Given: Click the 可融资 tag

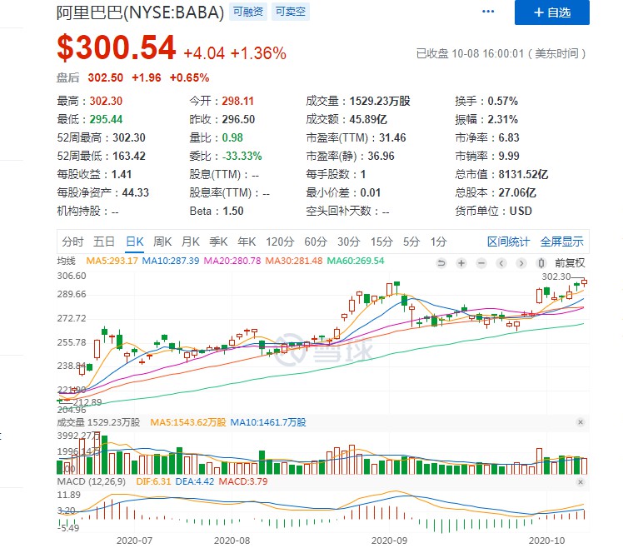Looking at the screenshot, I should 248,12.
